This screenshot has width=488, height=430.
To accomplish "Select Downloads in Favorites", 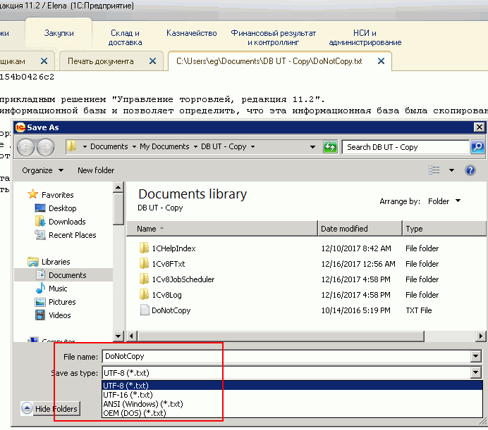I will pyautogui.click(x=67, y=222).
